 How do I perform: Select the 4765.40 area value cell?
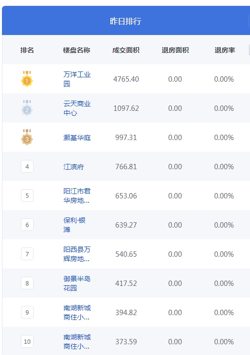click(126, 79)
